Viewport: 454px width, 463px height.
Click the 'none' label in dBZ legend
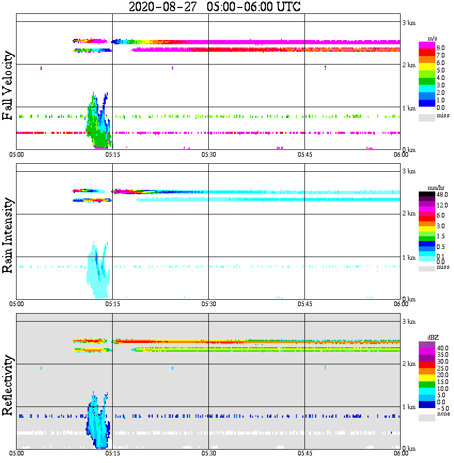(443, 414)
